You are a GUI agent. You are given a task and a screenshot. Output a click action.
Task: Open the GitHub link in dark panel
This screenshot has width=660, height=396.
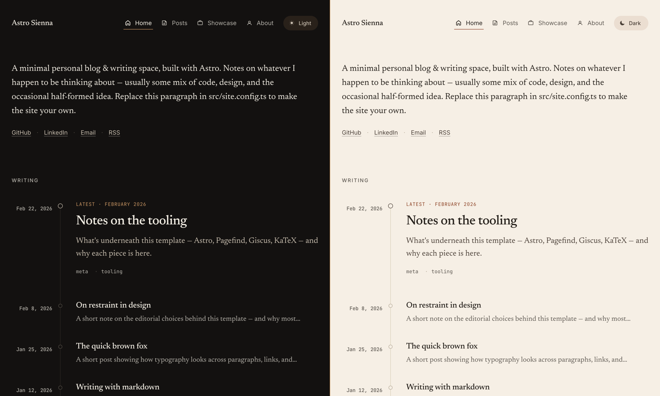21,132
